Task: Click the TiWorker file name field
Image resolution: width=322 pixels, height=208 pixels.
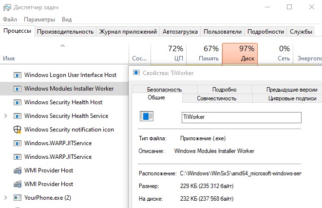Action: point(242,117)
